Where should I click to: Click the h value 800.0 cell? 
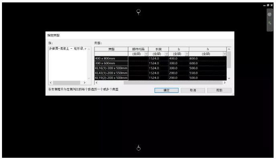point(208,58)
